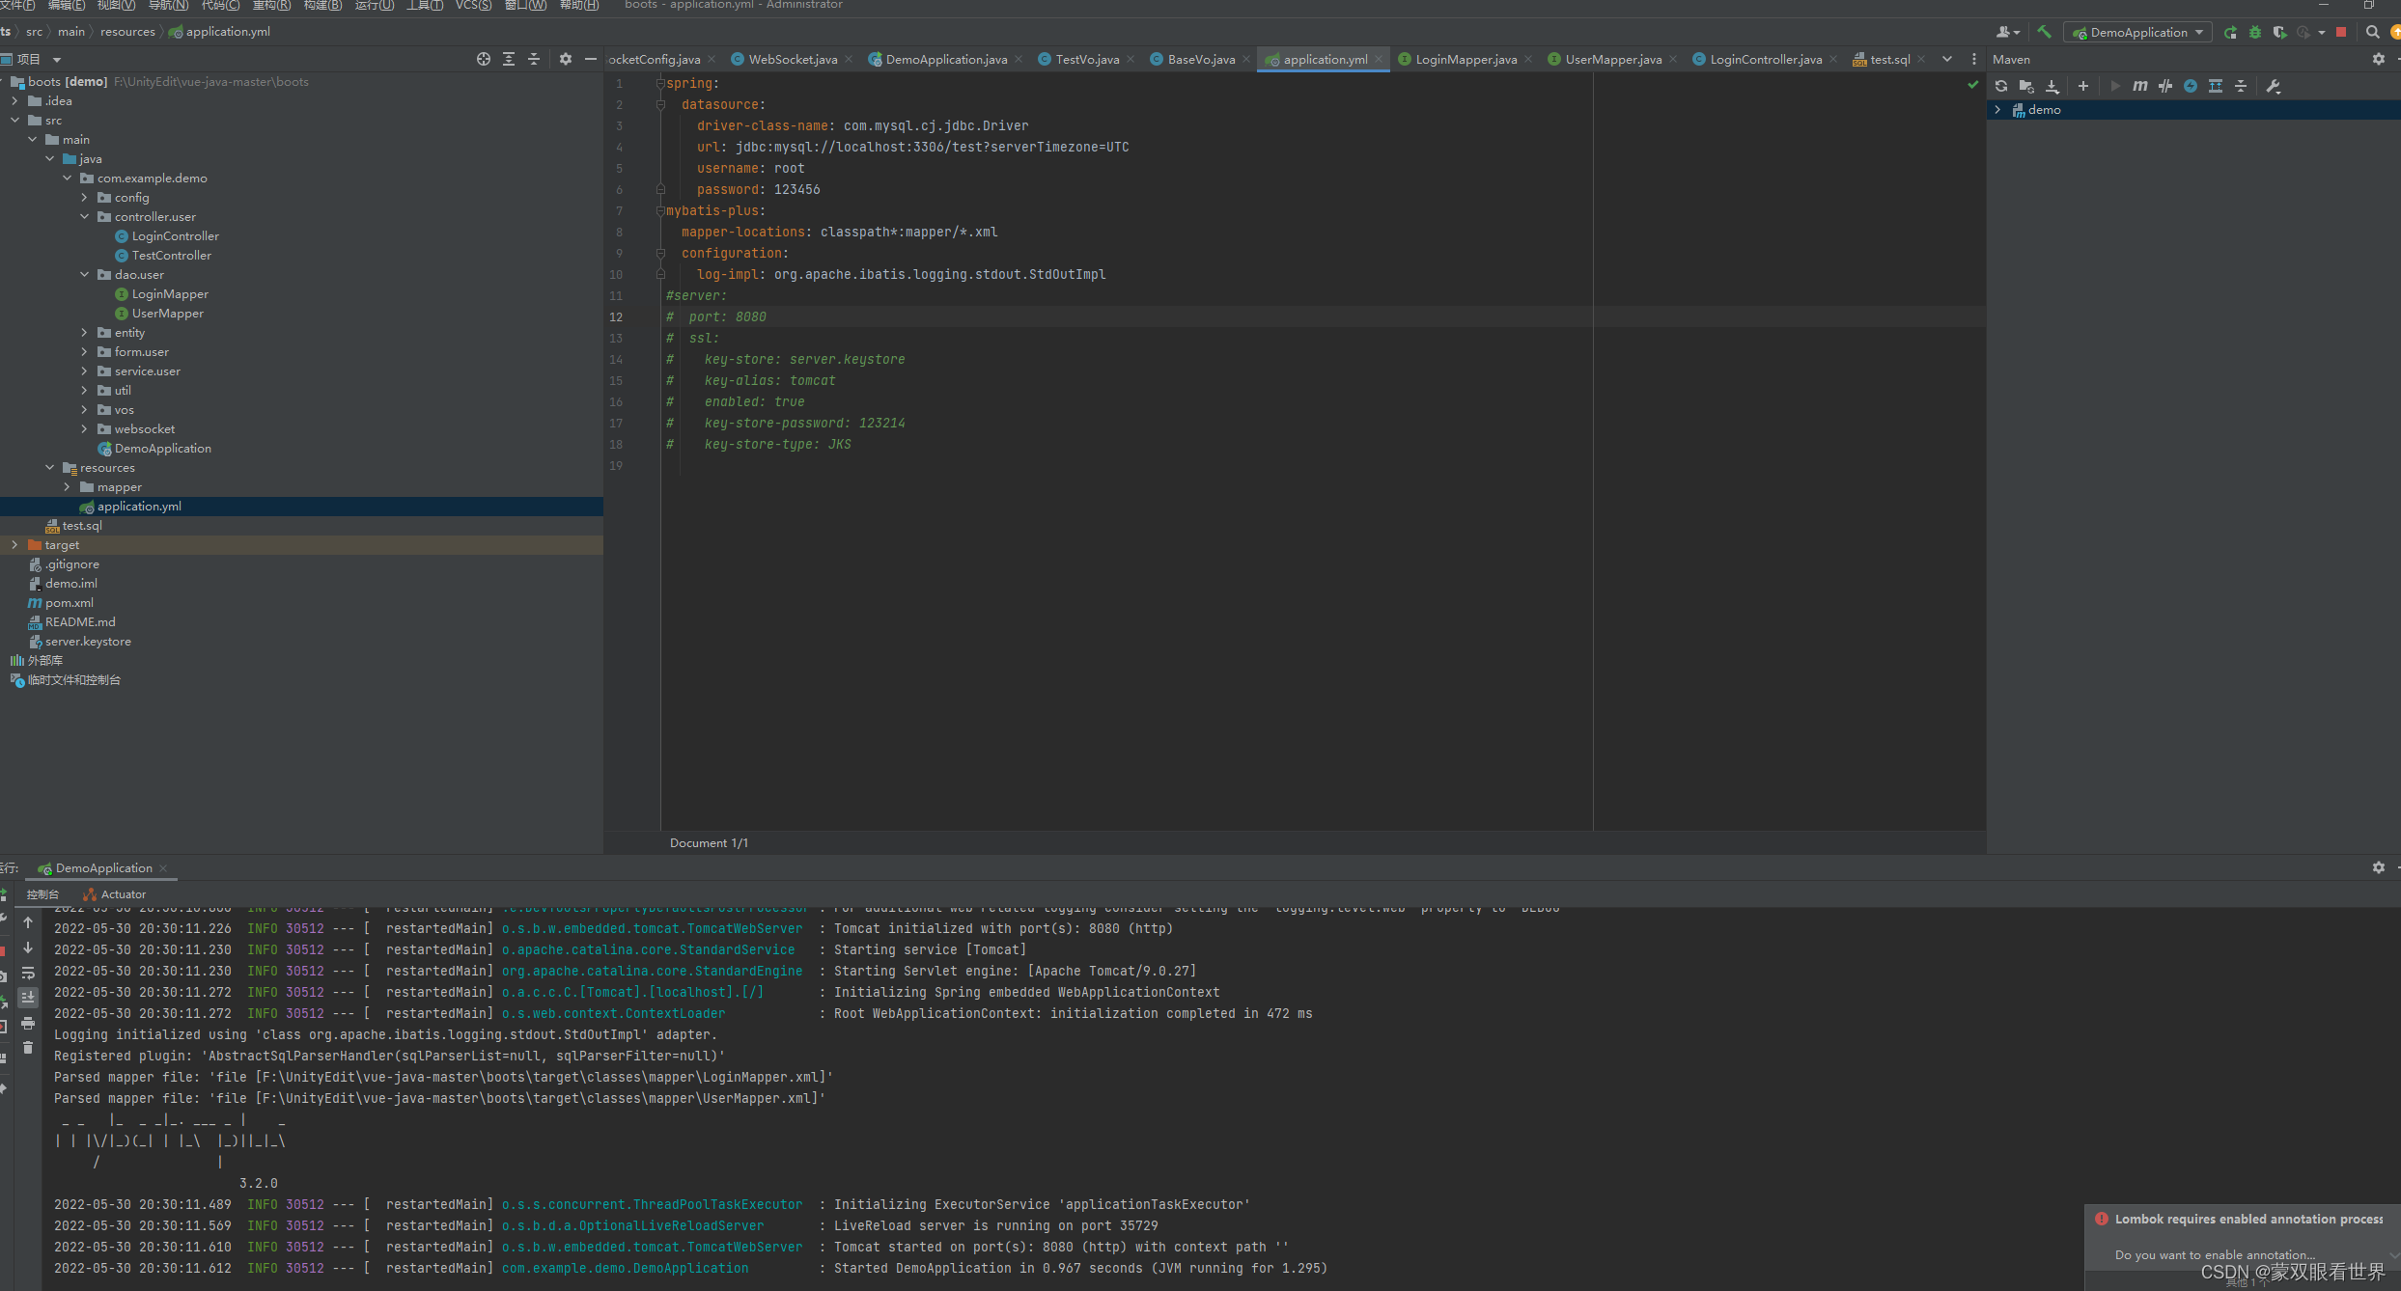Click the Lombok annotation processing notification
This screenshot has width=2401, height=1291.
[x=2247, y=1220]
